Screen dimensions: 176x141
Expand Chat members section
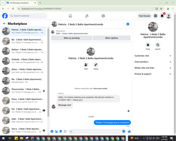tap(153, 62)
